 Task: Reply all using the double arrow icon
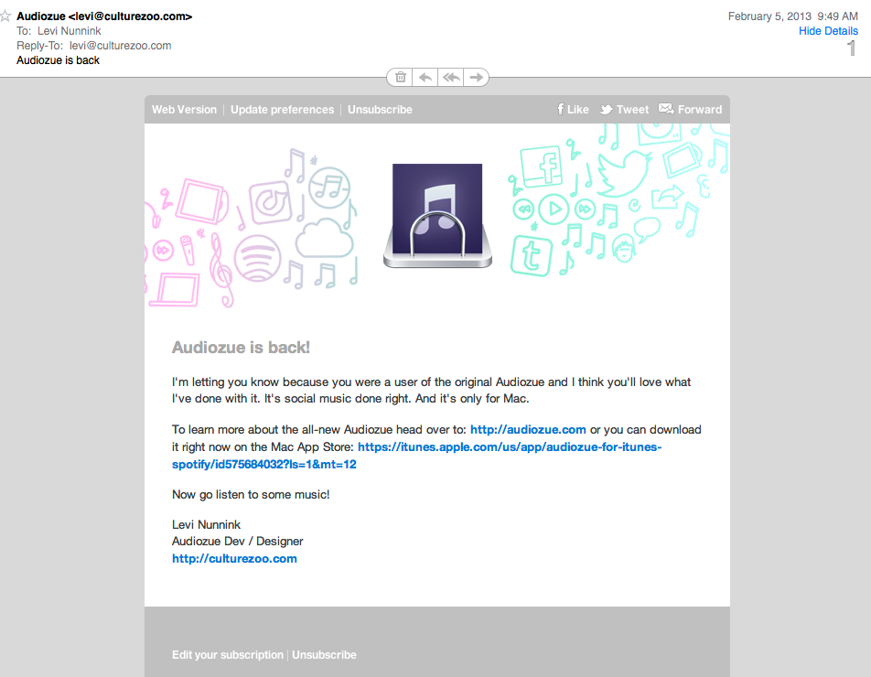[450, 77]
